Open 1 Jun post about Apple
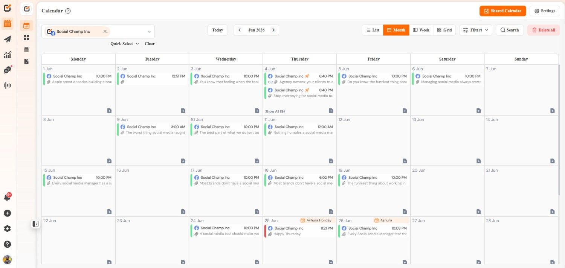Screen dimensions: 565x268 (78, 79)
